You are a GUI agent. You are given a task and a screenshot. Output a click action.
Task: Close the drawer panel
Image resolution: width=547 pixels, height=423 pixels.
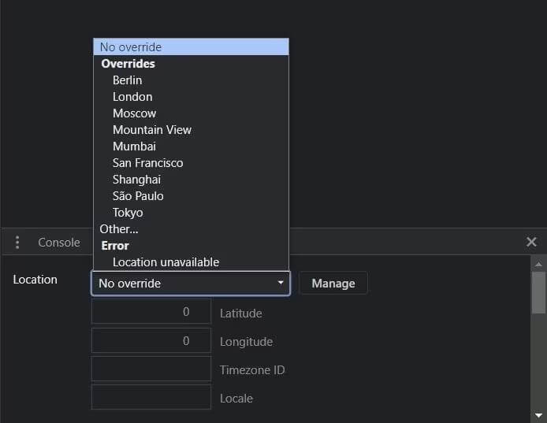click(531, 242)
